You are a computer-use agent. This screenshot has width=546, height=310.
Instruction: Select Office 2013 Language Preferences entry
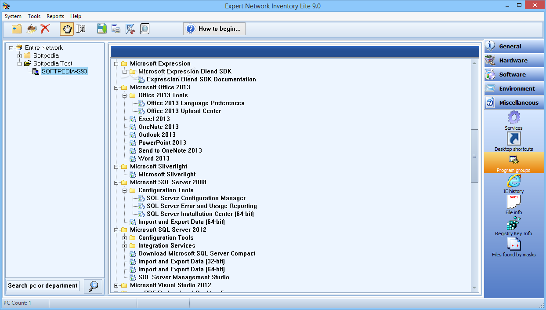[195, 103]
